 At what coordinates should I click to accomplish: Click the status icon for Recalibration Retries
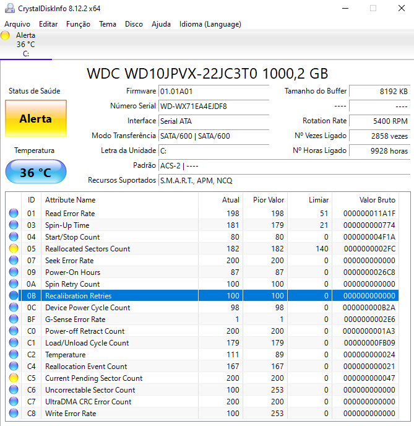click(x=14, y=295)
